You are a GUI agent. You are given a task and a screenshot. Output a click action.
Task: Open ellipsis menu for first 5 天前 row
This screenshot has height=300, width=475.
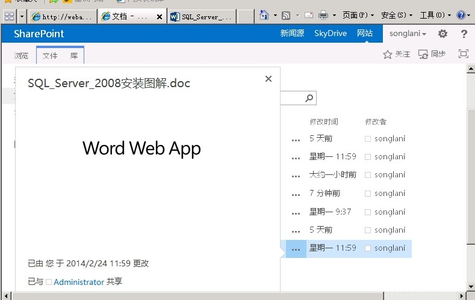[x=296, y=140]
